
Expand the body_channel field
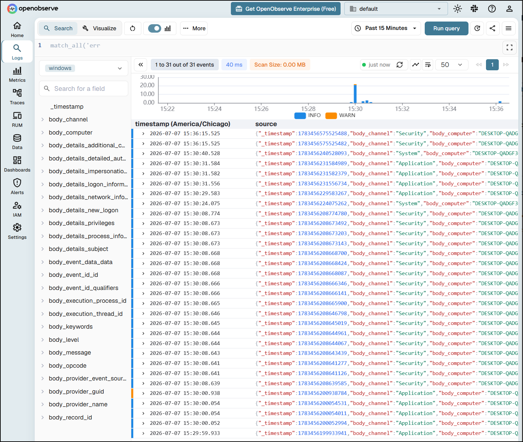pos(43,119)
